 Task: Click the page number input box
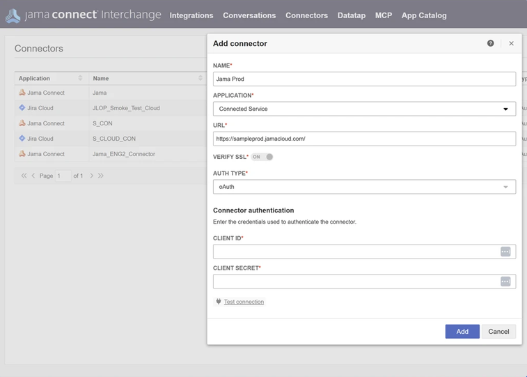coord(63,176)
